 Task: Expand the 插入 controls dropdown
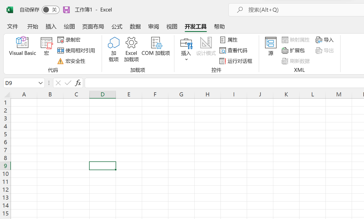click(x=186, y=59)
